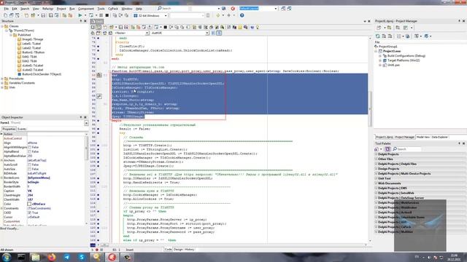This screenshot has height=262, width=467.
Task: Open the Component menu
Action: pyautogui.click(x=86, y=9)
